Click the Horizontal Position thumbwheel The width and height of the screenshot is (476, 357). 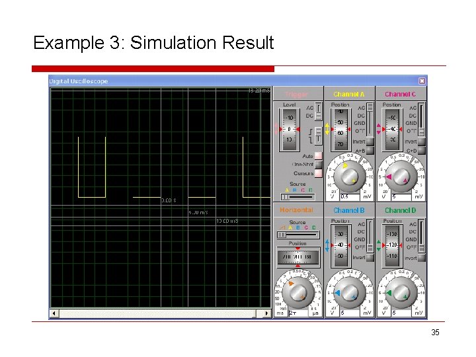[297, 257]
